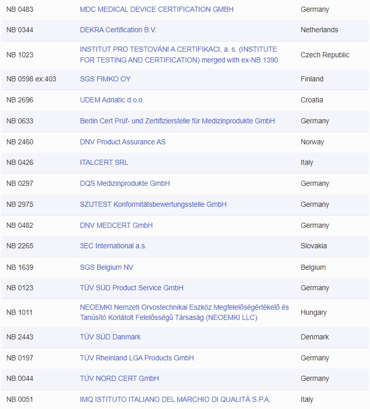This screenshot has width=370, height=409.
Task: Click the NB 0123 table cell
Action: pyautogui.click(x=19, y=288)
